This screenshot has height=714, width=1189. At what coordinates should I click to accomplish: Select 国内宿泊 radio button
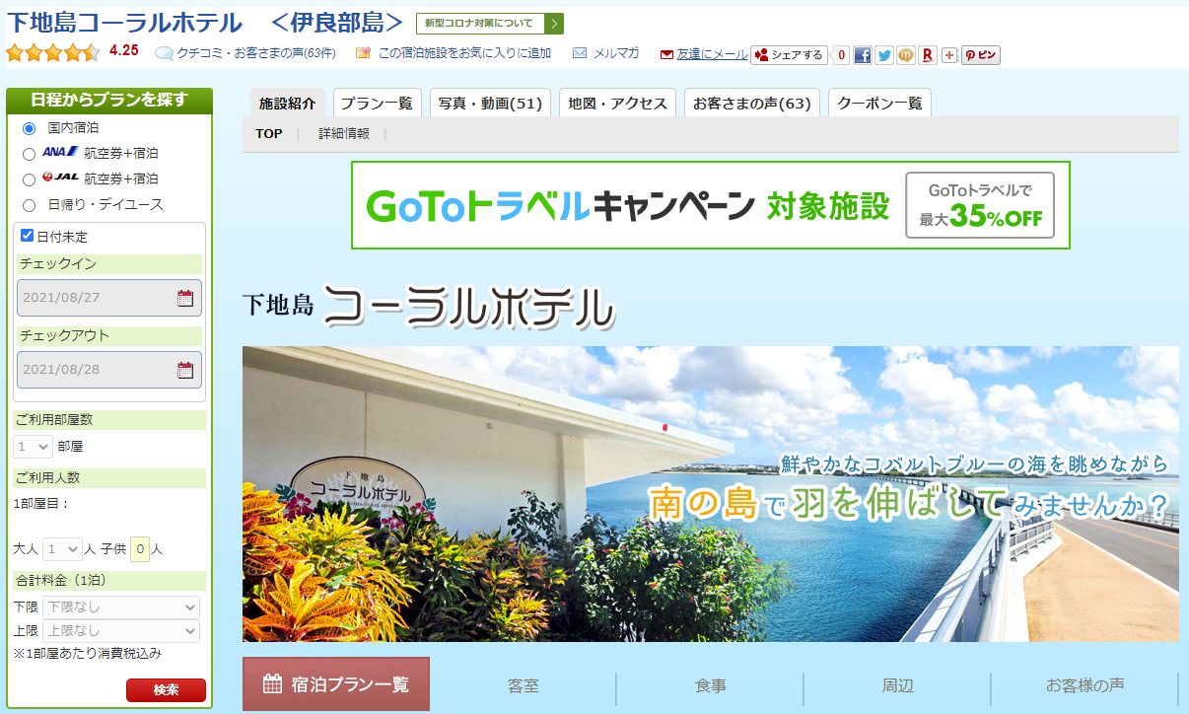pyautogui.click(x=29, y=128)
